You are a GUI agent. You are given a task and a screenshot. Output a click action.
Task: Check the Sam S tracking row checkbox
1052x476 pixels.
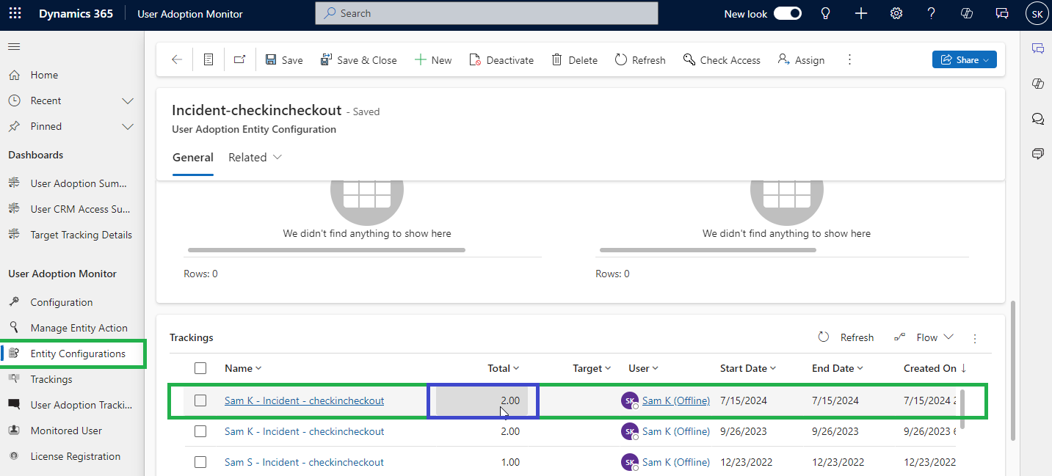point(200,462)
